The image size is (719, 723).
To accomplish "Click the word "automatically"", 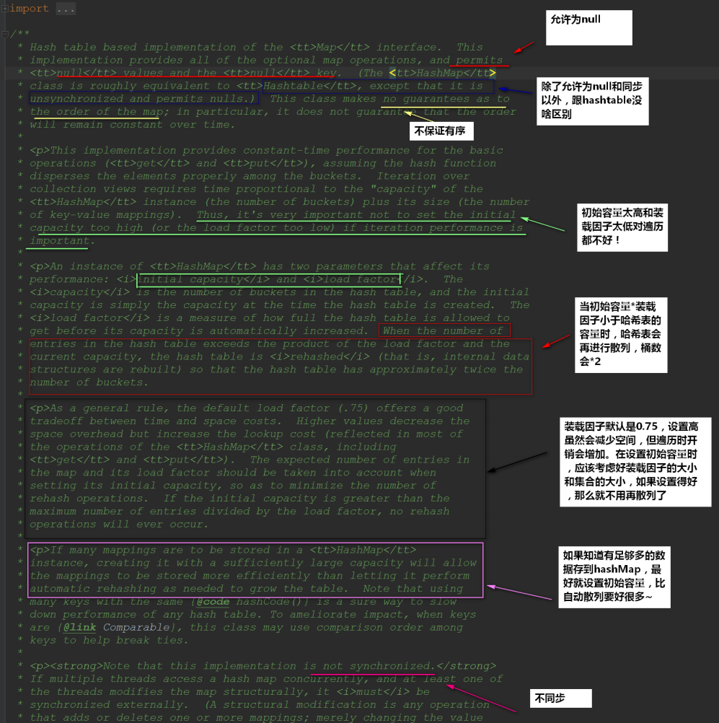I will point(253,330).
